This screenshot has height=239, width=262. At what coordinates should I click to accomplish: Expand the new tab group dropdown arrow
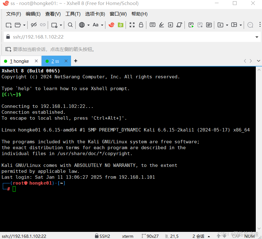click(227, 25)
